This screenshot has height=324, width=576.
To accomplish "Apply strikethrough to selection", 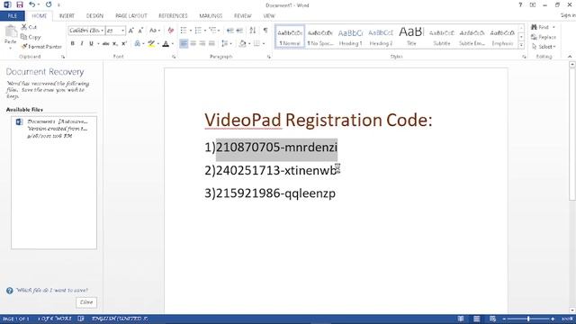I will [x=106, y=44].
